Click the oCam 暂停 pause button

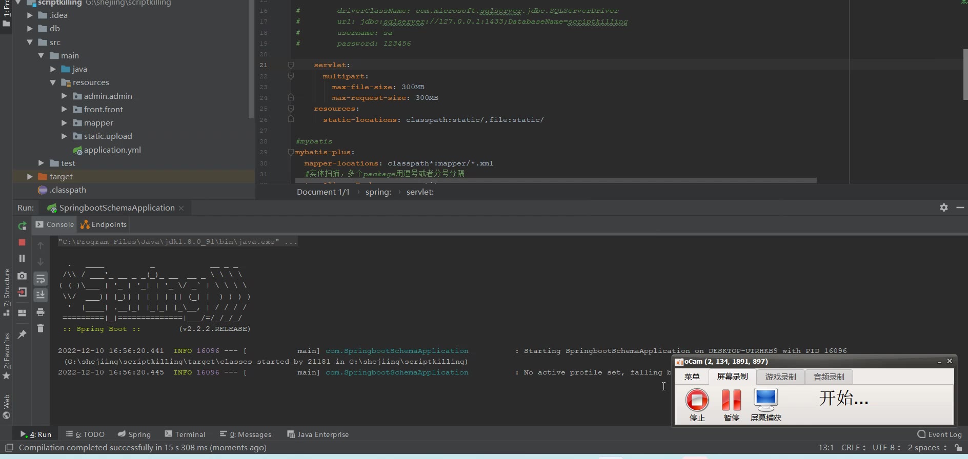coord(732,405)
